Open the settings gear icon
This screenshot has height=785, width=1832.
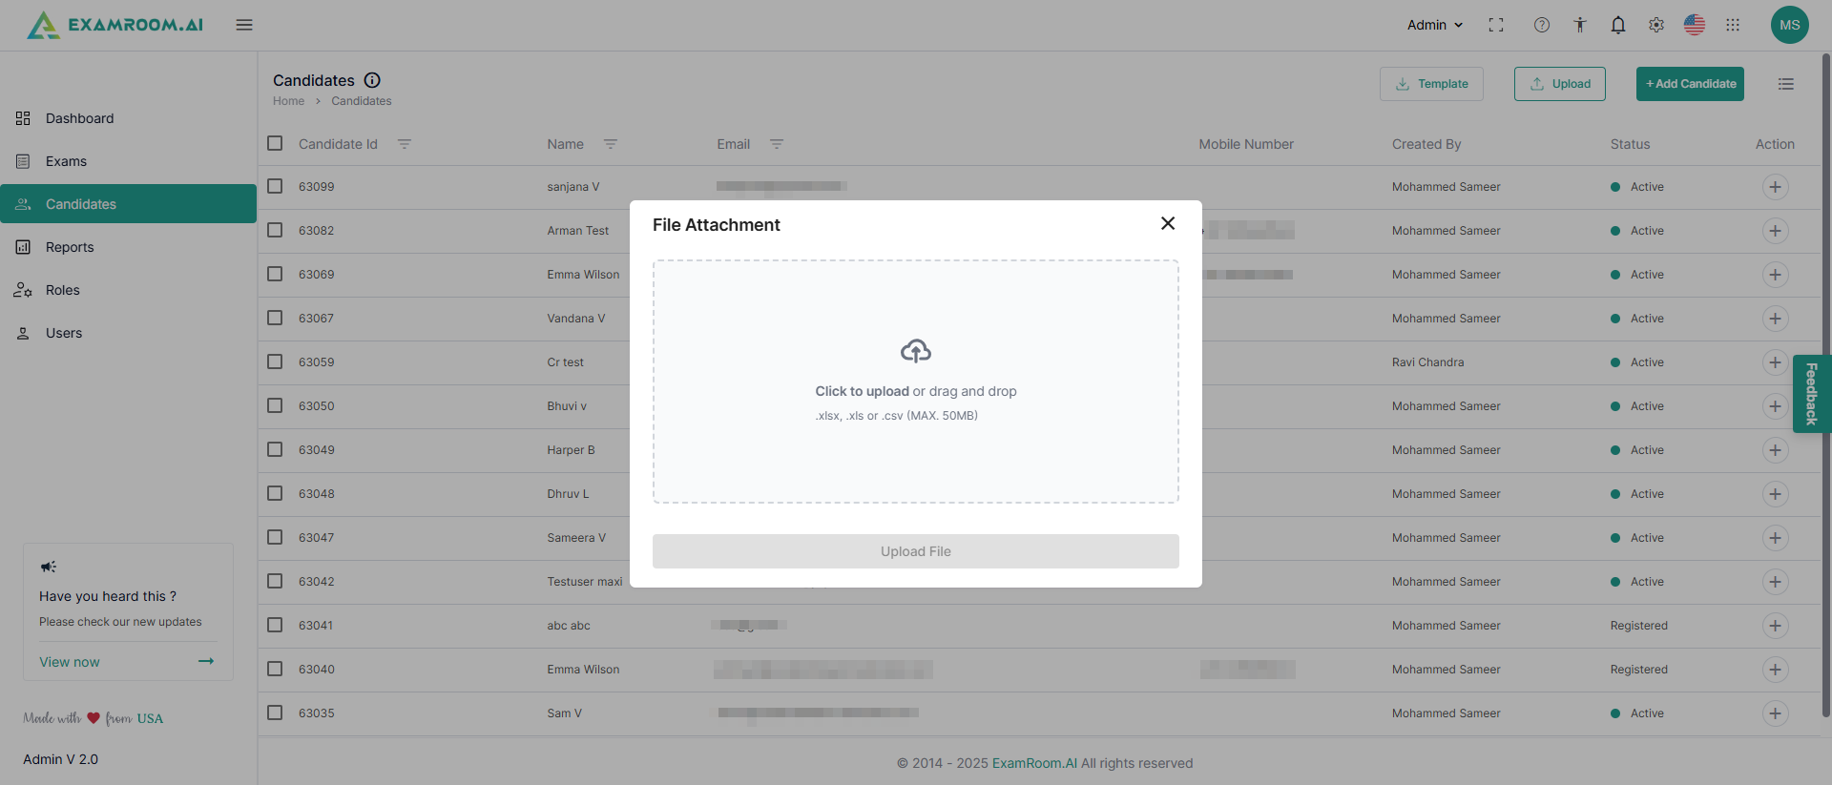tap(1656, 26)
